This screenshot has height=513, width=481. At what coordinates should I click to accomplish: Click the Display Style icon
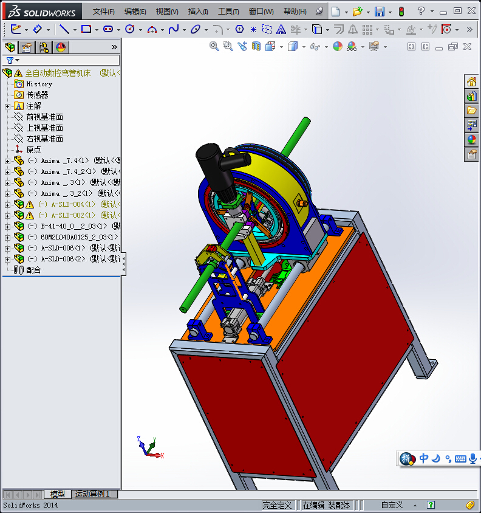(293, 46)
